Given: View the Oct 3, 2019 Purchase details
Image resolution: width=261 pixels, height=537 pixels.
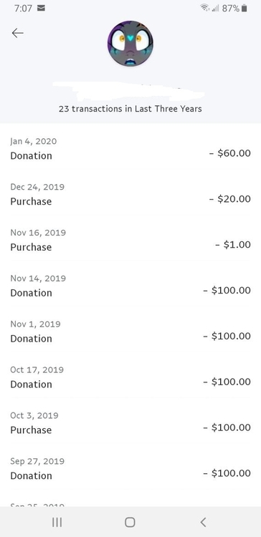Looking at the screenshot, I should (130, 422).
